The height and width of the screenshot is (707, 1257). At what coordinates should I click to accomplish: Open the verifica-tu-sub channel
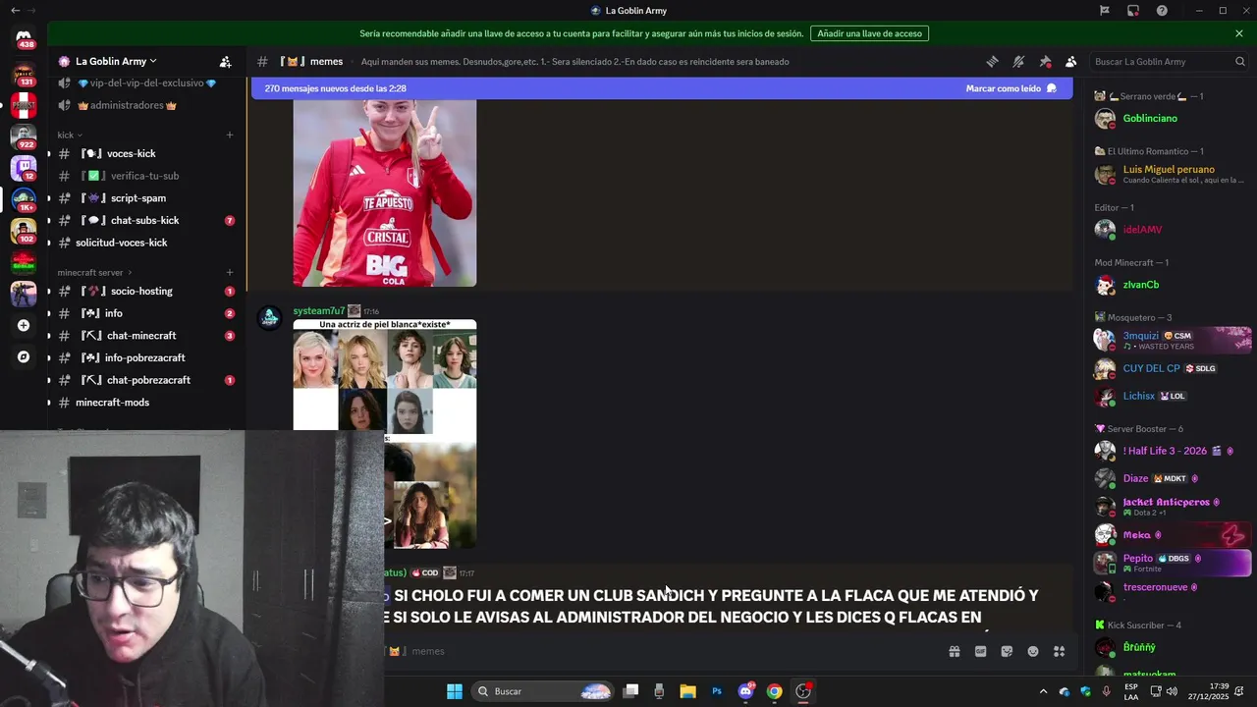tap(146, 176)
